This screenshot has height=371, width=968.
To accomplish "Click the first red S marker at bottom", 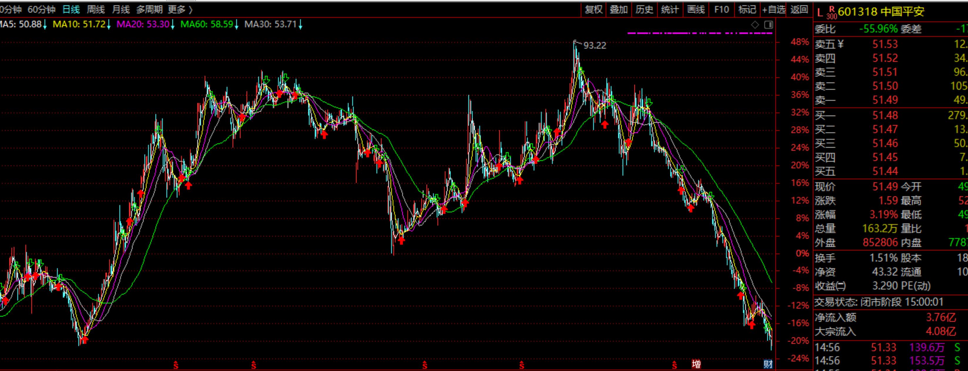I will pos(175,365).
